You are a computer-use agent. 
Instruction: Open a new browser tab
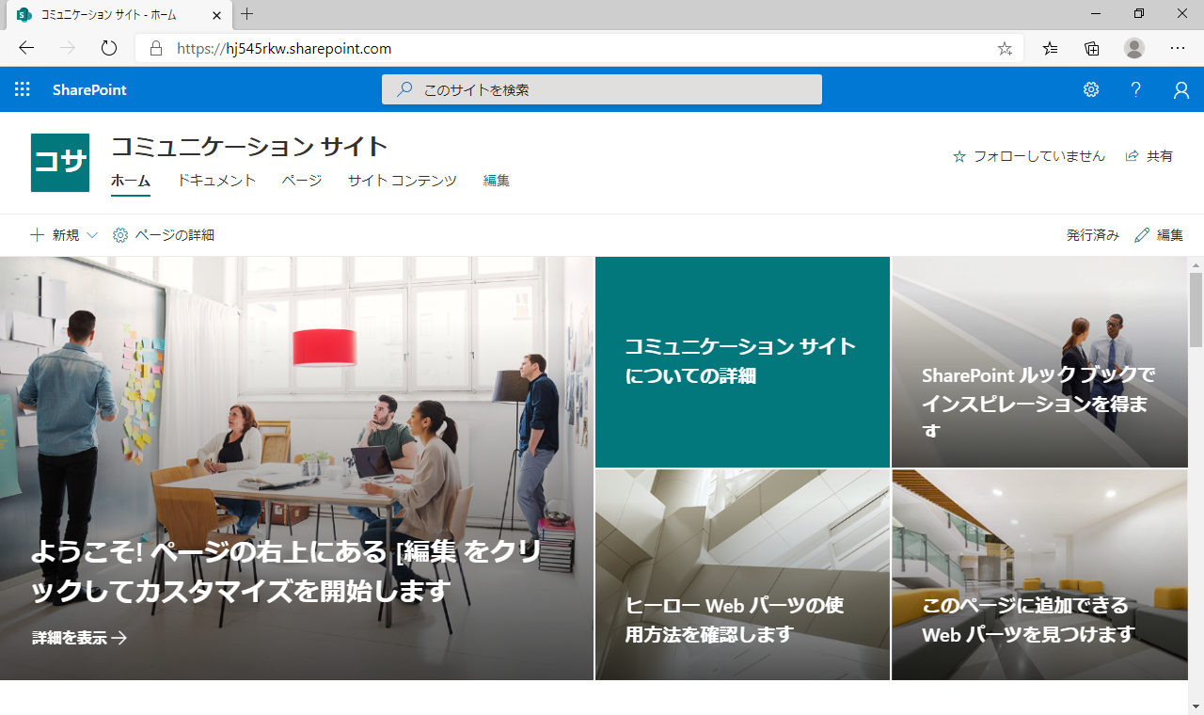(247, 14)
